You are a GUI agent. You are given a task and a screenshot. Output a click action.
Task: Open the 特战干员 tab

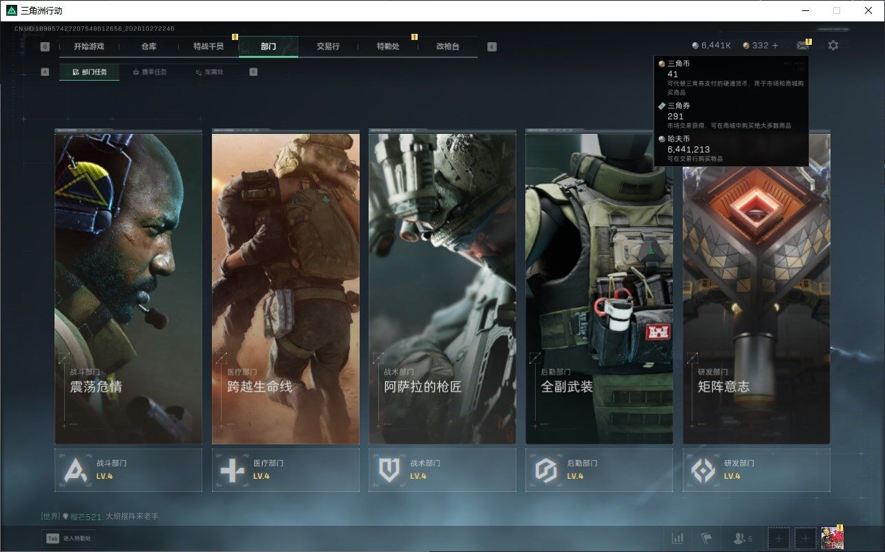tap(208, 46)
